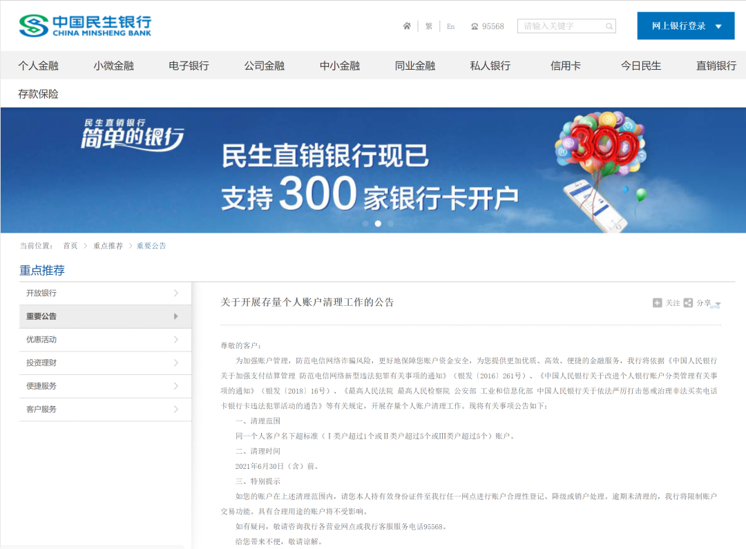Open 投资理财 in the sidebar
Image resolution: width=746 pixels, height=549 pixels.
click(x=105, y=363)
